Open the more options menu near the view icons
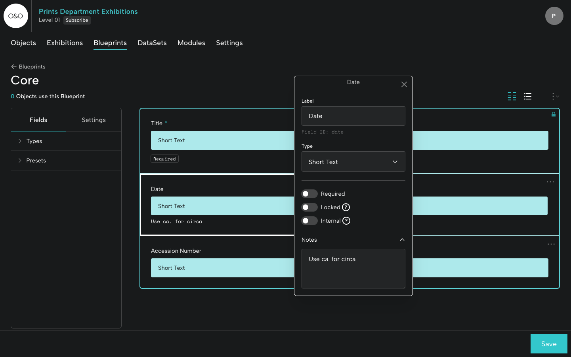Image resolution: width=571 pixels, height=357 pixels. (554, 96)
